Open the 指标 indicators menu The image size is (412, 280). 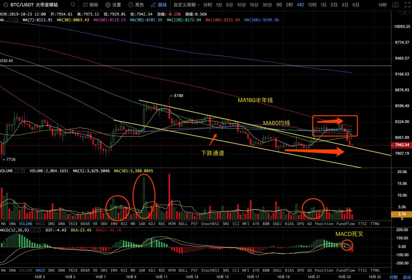(90, 5)
